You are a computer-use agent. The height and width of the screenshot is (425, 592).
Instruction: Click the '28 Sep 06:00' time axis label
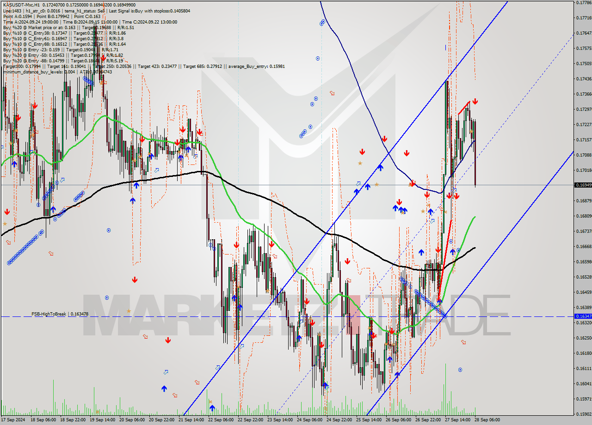(x=488, y=420)
